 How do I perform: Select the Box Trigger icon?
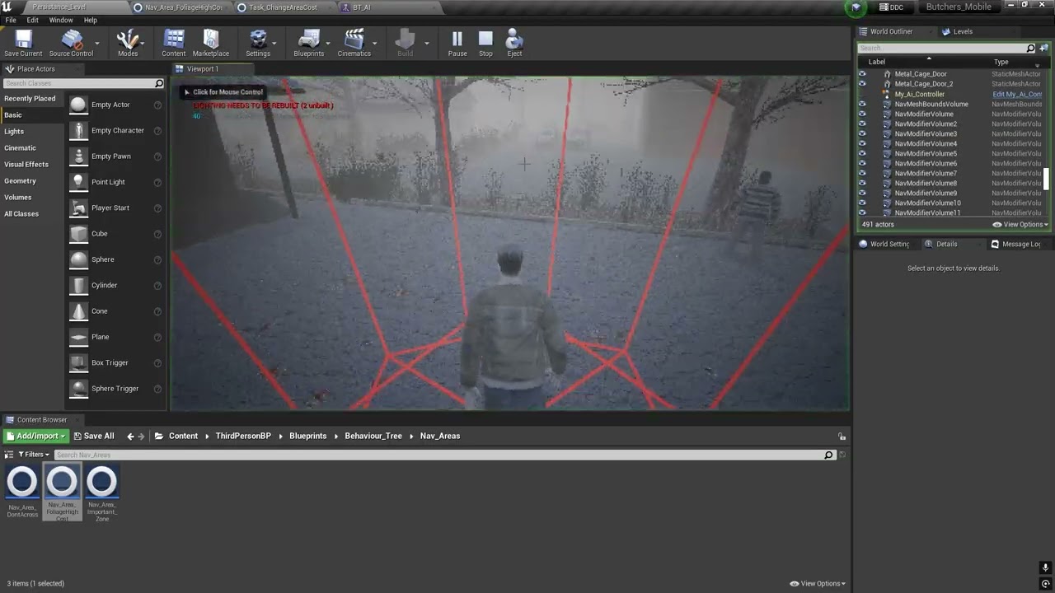(x=78, y=362)
